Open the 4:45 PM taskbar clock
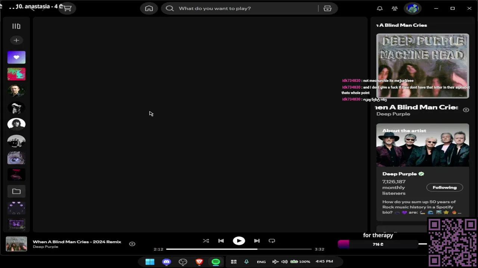 coord(324,261)
